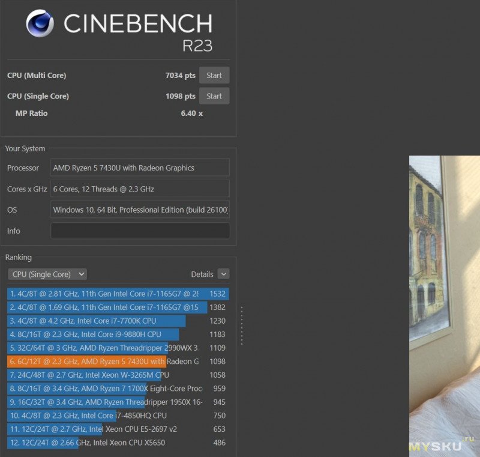Select ranking row Intel Xeon CPU X5650

click(x=118, y=443)
